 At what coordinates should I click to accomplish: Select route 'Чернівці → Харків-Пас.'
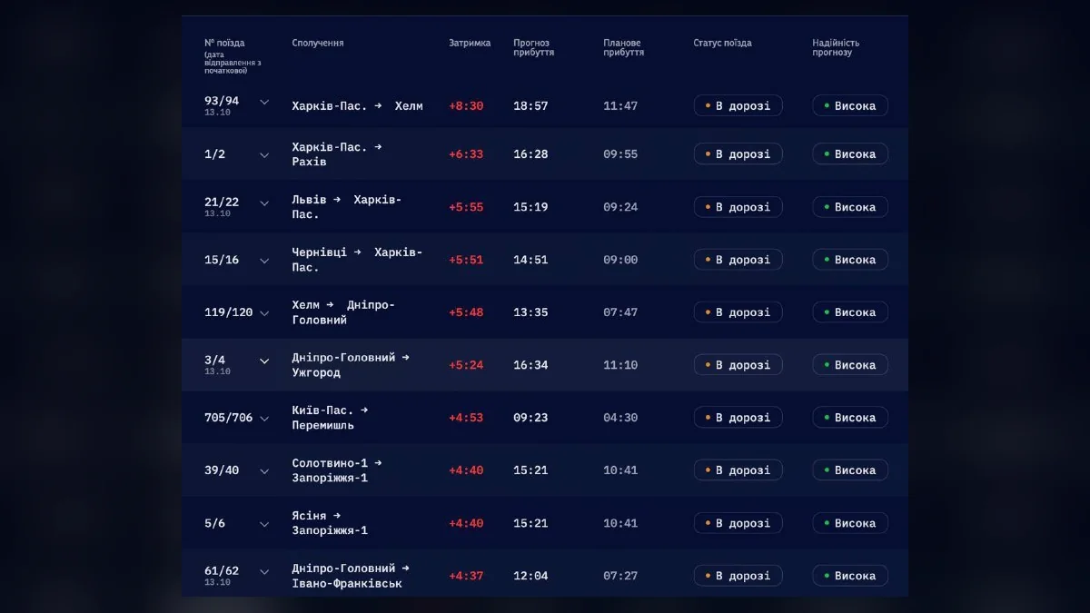click(x=357, y=260)
